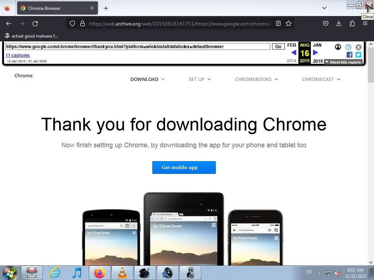
Task: Share capture on Facebook icon
Action: coord(350,55)
